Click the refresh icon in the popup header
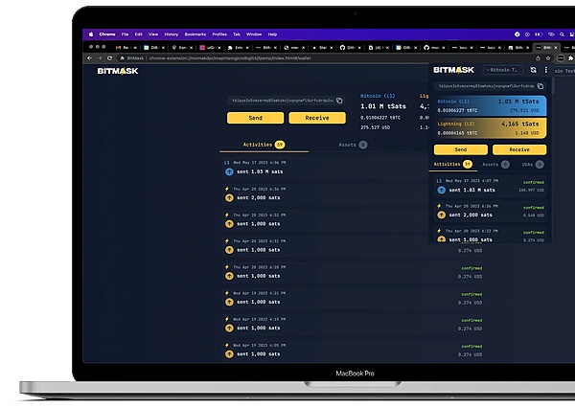 tap(533, 70)
